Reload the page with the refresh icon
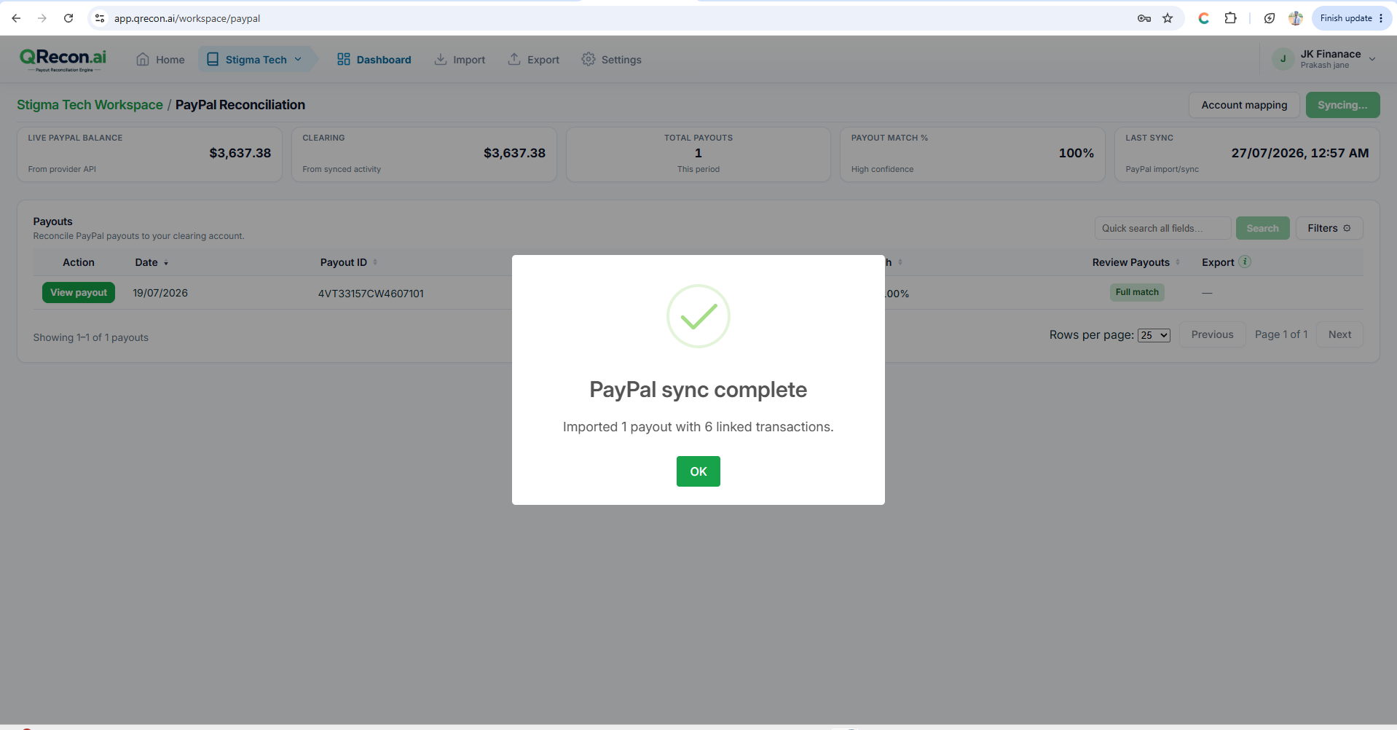The width and height of the screenshot is (1397, 730). (68, 18)
